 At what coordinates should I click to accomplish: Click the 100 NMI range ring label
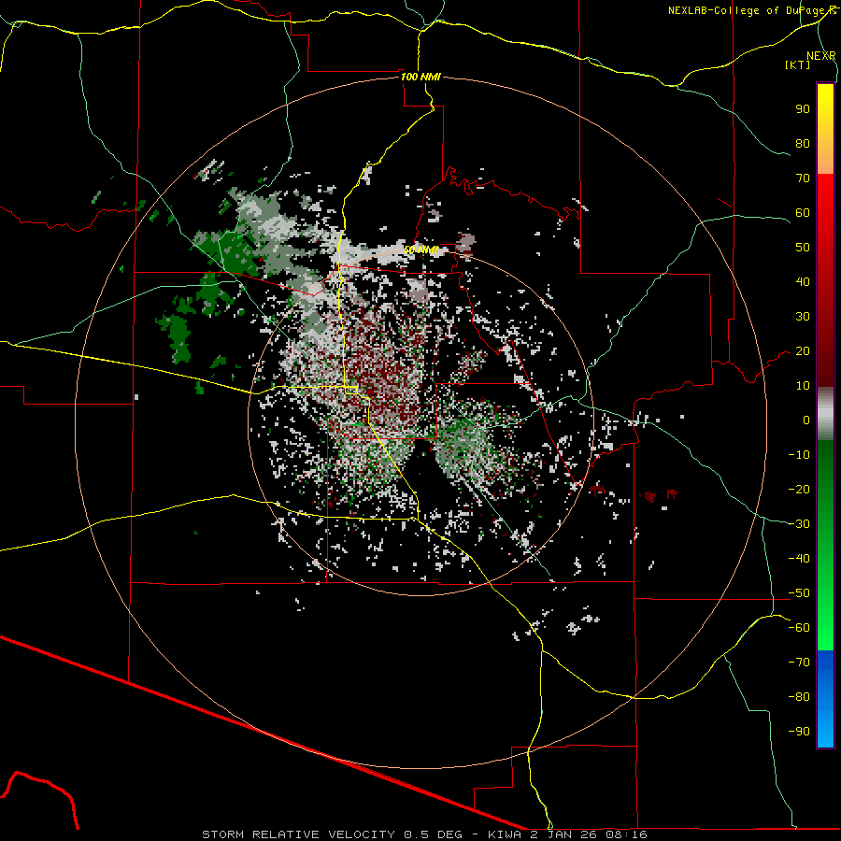[420, 77]
